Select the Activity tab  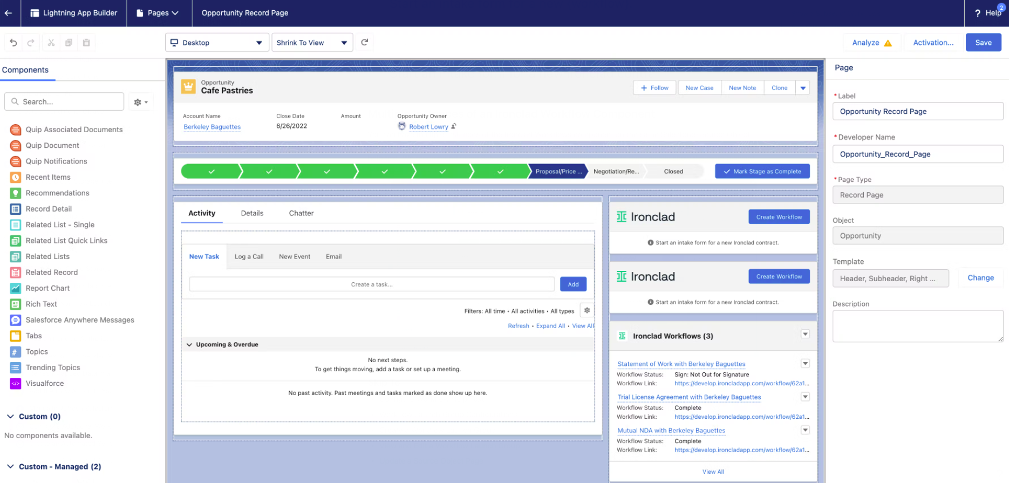click(x=202, y=213)
